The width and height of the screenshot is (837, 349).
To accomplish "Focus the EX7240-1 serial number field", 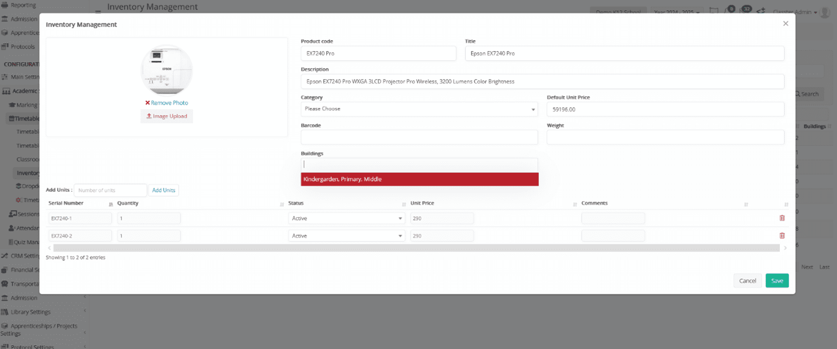I will 80,219.
